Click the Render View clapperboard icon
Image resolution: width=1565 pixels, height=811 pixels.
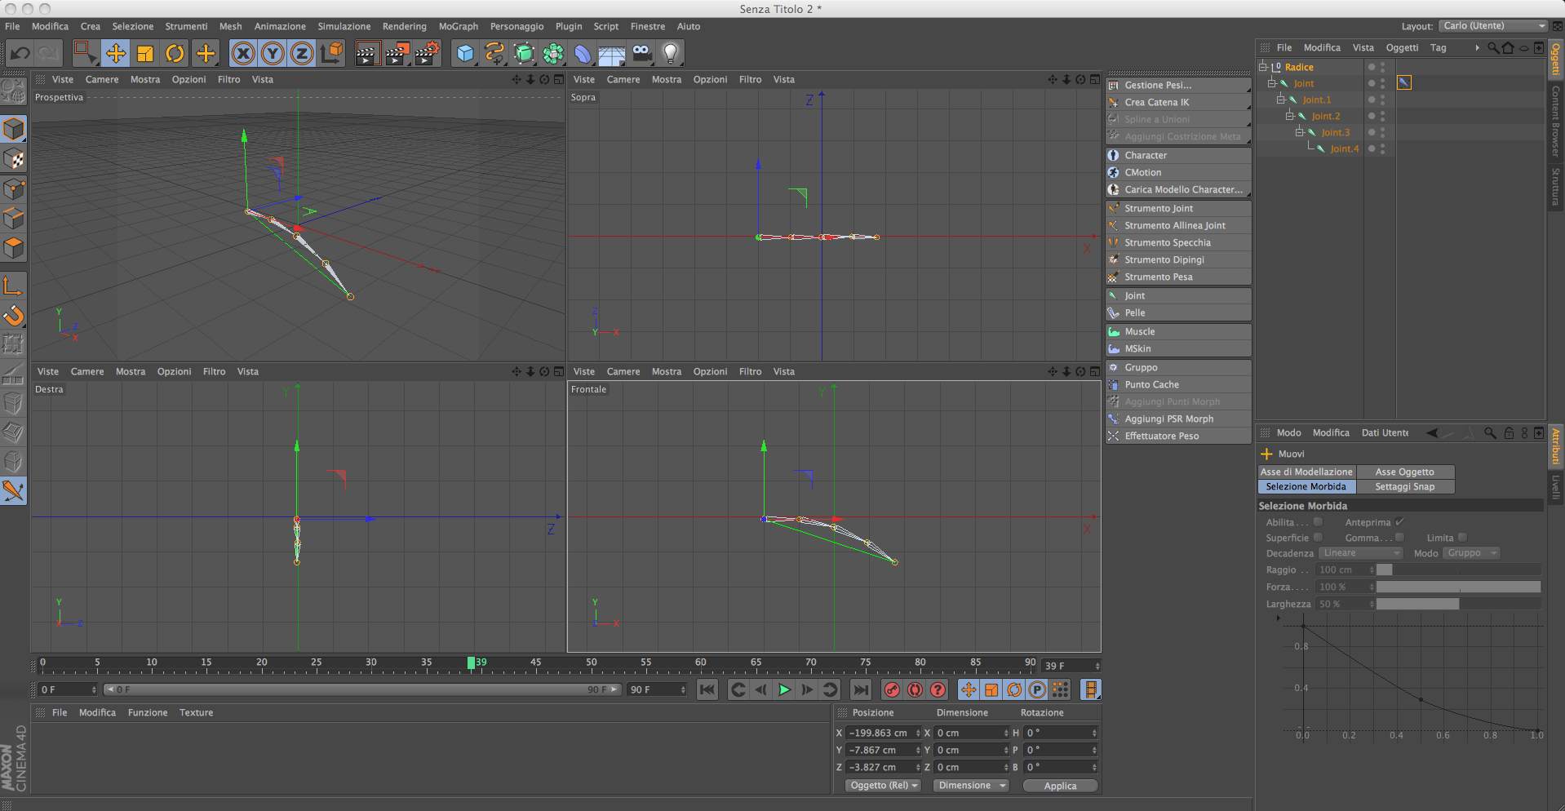(x=366, y=54)
